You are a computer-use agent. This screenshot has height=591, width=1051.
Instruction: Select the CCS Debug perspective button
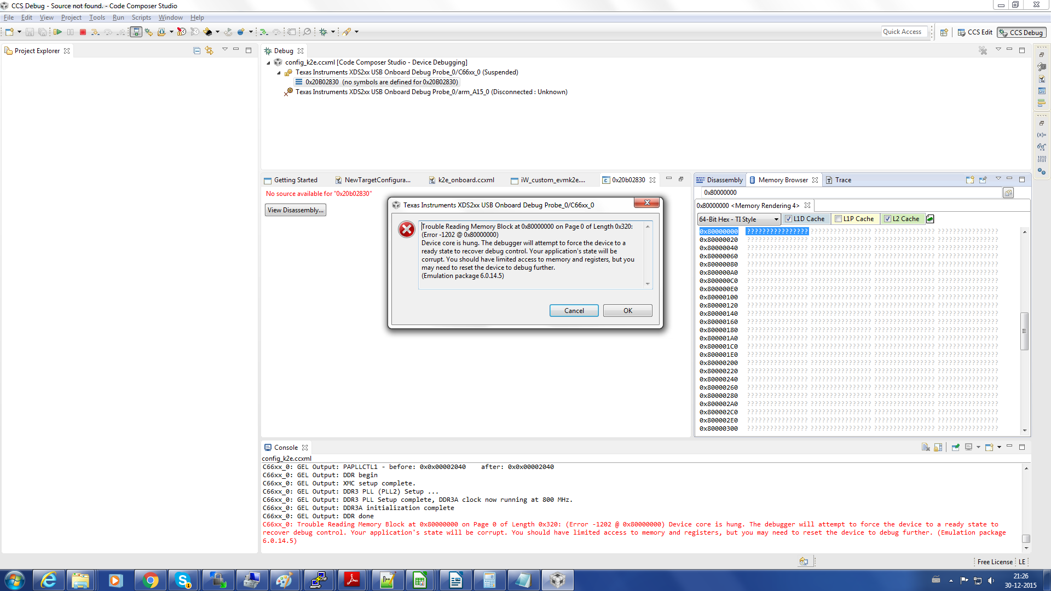tap(1021, 32)
